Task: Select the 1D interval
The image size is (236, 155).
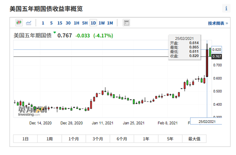Action: coord(93,23)
